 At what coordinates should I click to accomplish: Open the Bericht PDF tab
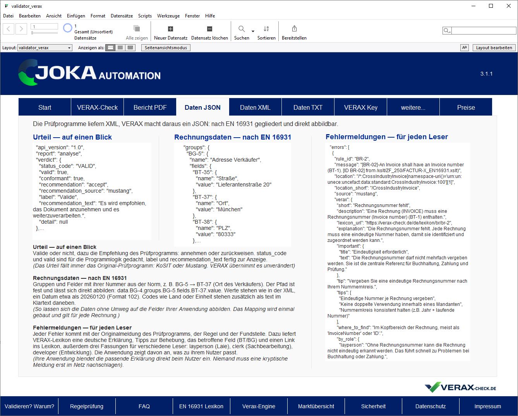tap(150, 107)
